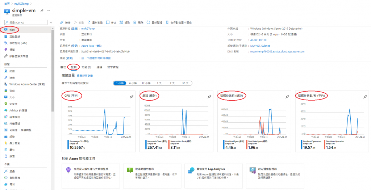Viewport: 371px width, 190px height.
Task: Click the 重新啟動 (Restart) toolbar icon
Action: coord(89,22)
